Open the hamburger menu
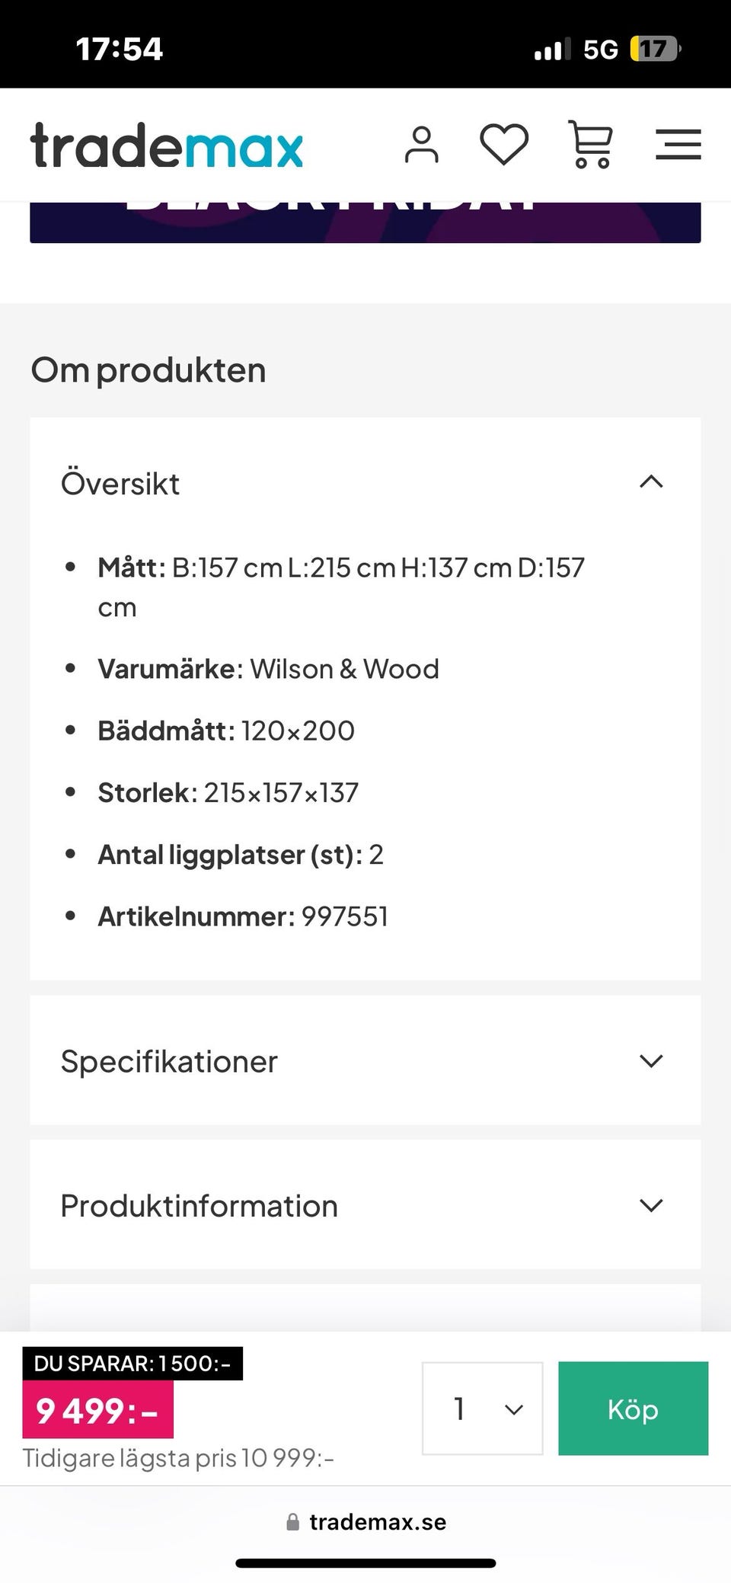The height and width of the screenshot is (1583, 731). tap(678, 144)
